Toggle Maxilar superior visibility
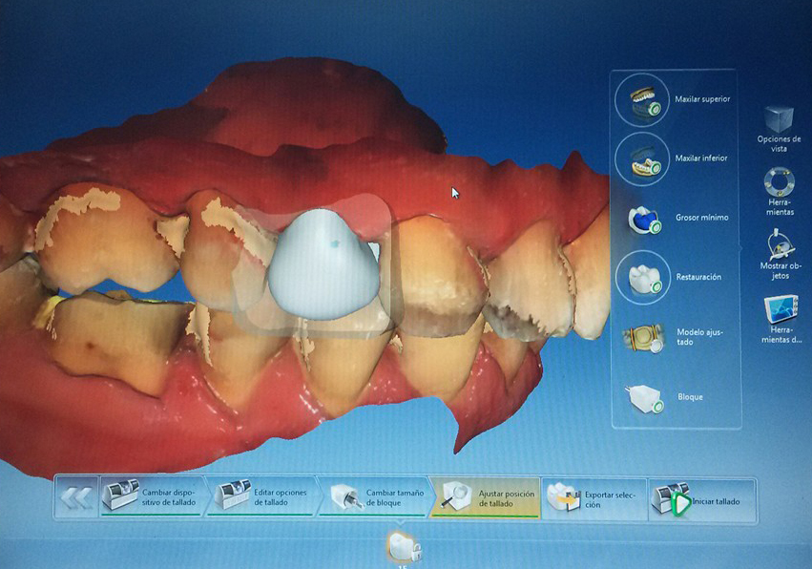Viewport: 812px width, 569px height. [642, 100]
